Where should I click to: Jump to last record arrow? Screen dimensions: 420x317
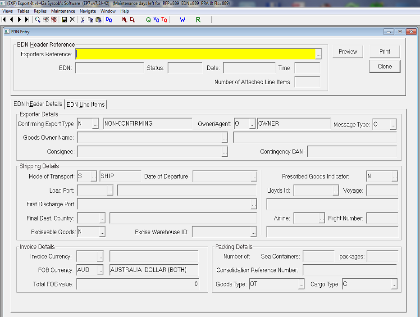pos(27,20)
